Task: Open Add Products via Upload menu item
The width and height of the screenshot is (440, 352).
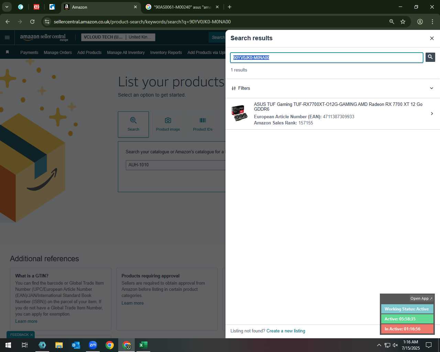Action: (x=206, y=53)
